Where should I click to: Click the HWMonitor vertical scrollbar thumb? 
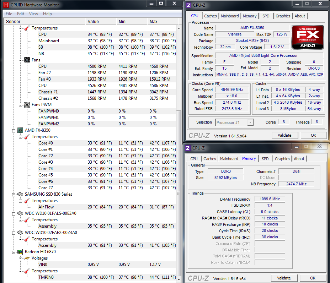point(179,193)
